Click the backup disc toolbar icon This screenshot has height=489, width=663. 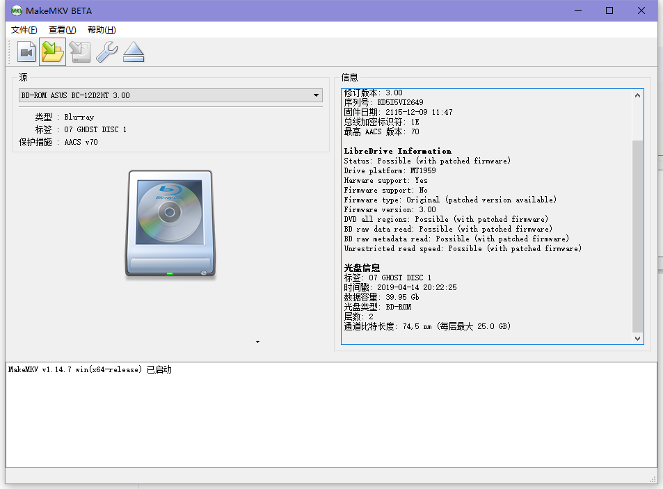point(80,52)
